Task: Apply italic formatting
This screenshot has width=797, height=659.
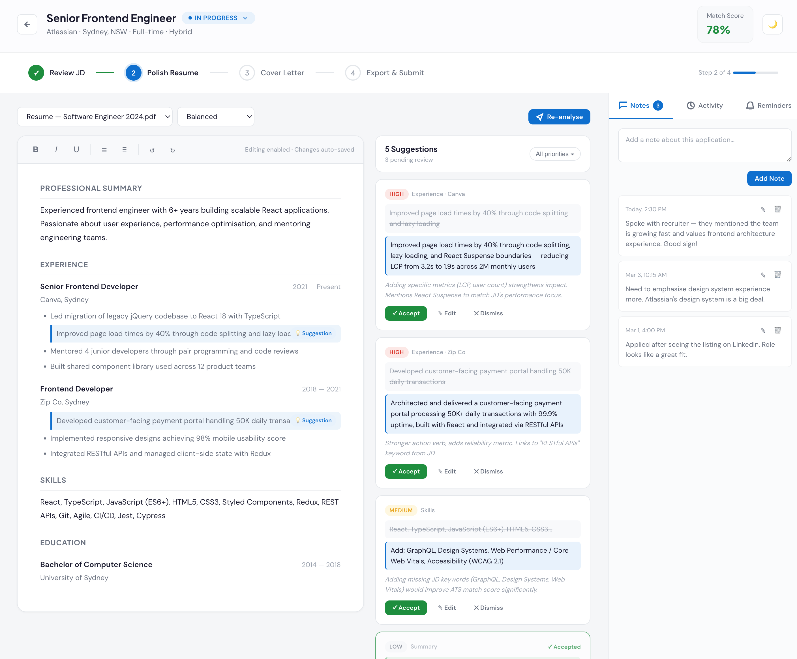Action: [x=56, y=149]
